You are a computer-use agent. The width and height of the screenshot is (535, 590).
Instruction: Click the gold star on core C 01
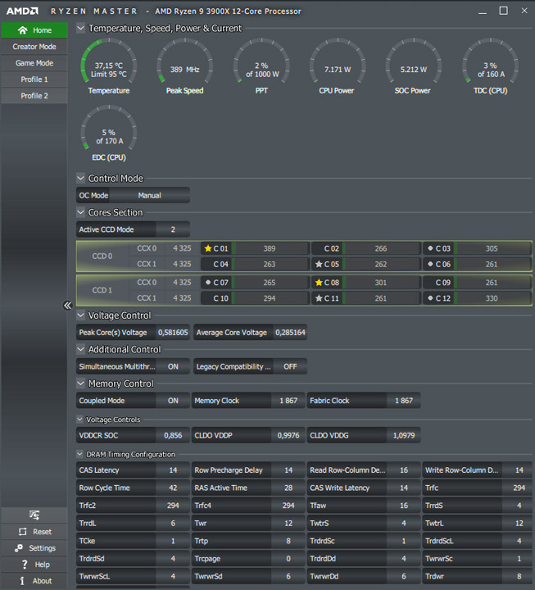(207, 248)
